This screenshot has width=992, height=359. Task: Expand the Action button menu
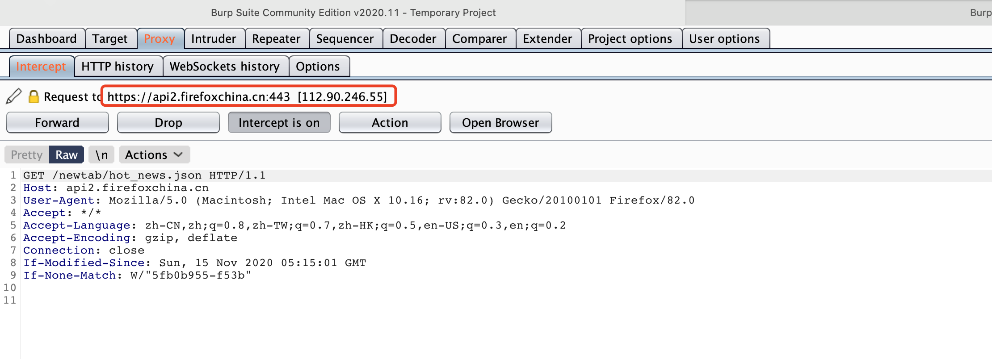coord(389,122)
